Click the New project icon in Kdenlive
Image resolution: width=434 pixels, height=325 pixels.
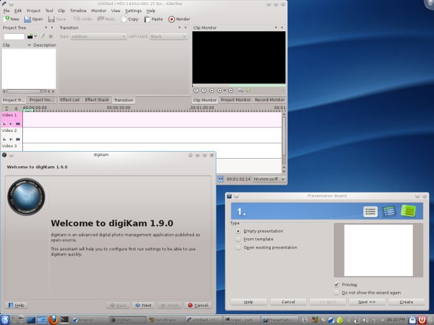7,19
